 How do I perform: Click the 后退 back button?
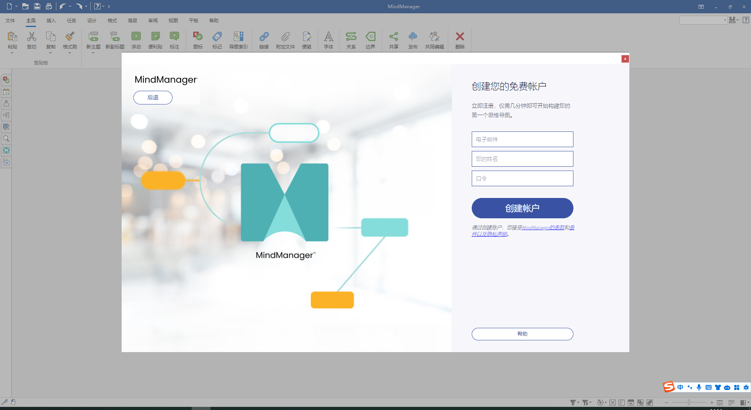point(153,98)
